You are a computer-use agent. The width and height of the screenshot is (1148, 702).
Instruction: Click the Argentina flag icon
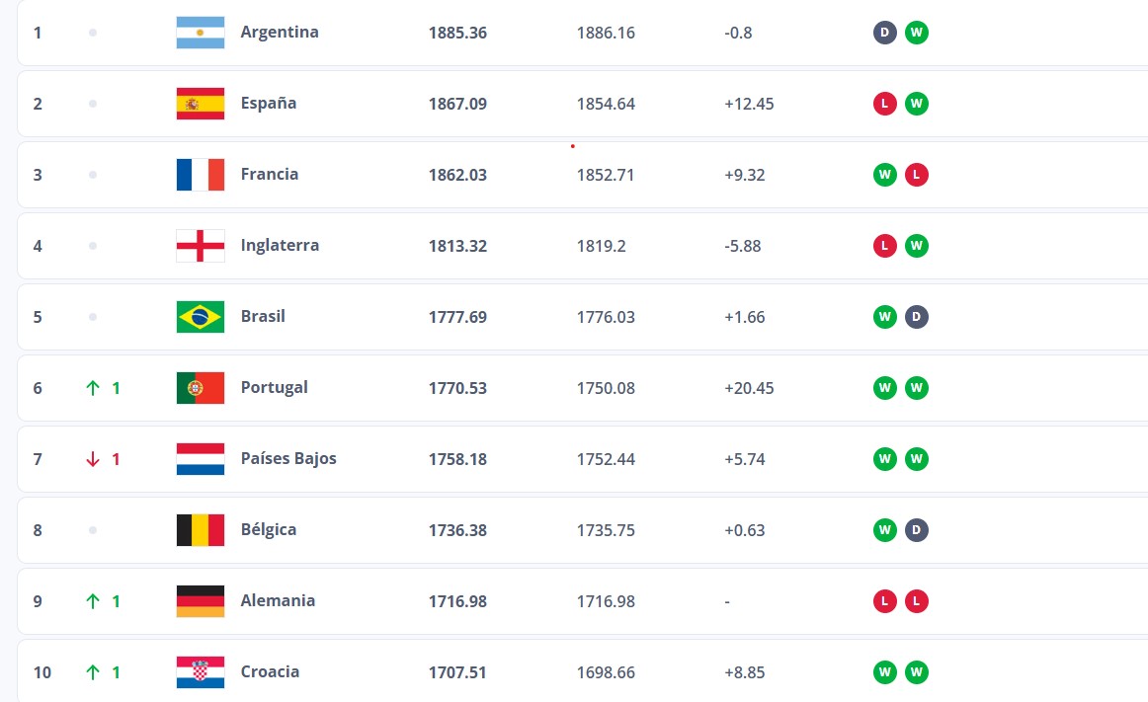click(x=200, y=33)
